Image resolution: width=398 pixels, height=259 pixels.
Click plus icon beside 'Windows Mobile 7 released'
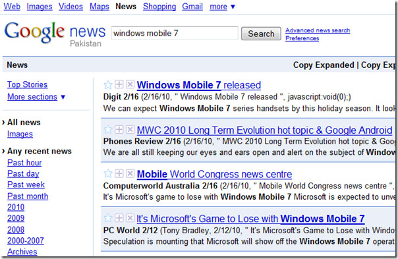click(119, 84)
